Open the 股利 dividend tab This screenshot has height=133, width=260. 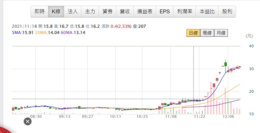[x=227, y=12]
